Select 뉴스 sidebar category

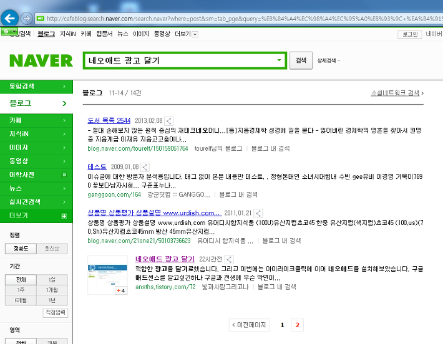(36, 188)
